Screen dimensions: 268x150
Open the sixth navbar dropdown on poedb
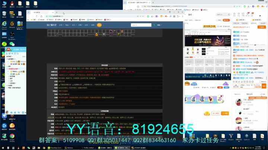coord(93,25)
